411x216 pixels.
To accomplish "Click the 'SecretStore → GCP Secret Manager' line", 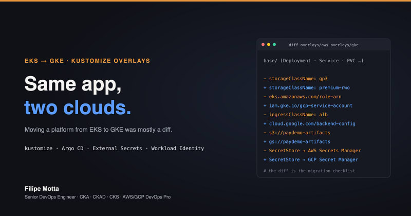I will coord(311,159).
